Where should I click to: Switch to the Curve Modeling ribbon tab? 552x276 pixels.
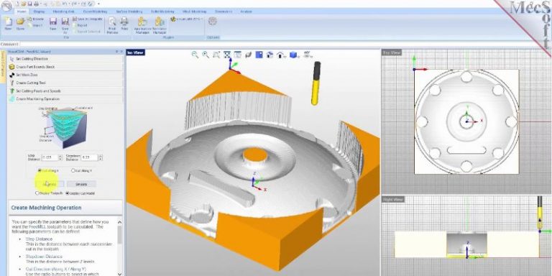[x=95, y=11]
